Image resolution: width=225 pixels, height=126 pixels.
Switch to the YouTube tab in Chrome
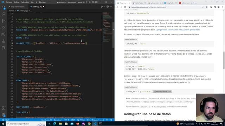pos(186,3)
